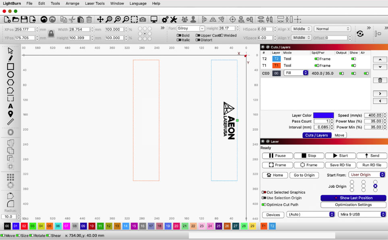388x240 pixels.
Task: Select the Create Text tool
Action: [x=10, y=106]
